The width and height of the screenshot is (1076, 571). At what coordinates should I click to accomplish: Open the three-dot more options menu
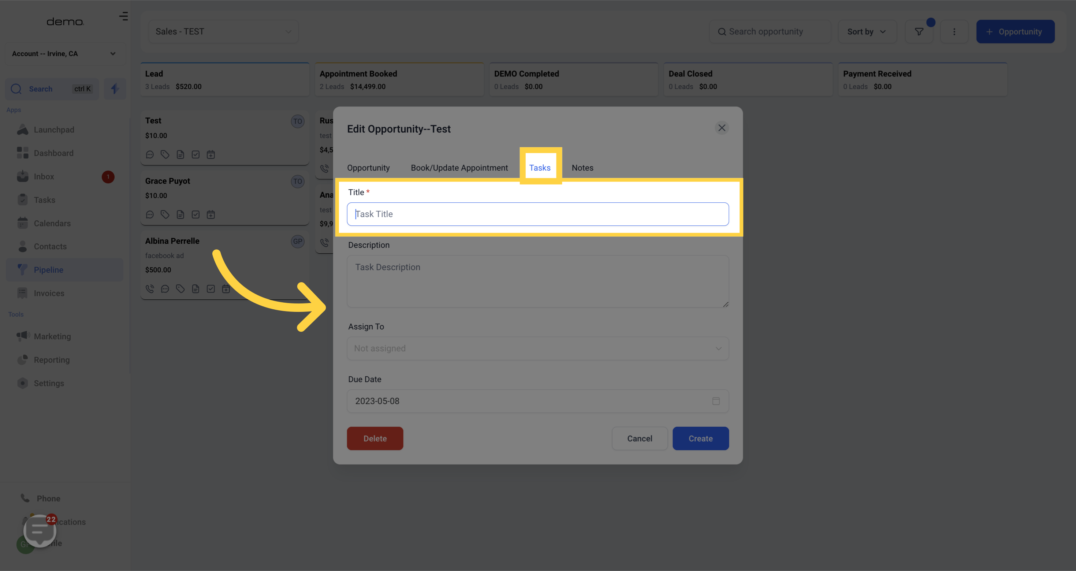[954, 32]
